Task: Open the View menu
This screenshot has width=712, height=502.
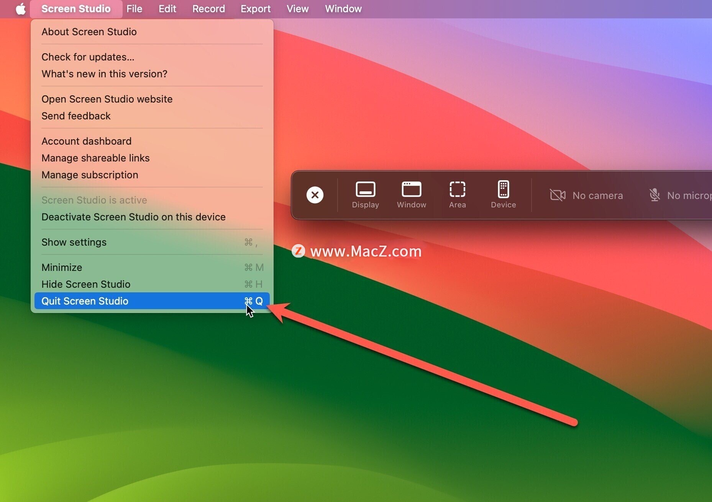Action: 297,9
